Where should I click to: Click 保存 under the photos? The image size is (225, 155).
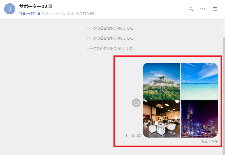pyautogui.click(x=214, y=141)
